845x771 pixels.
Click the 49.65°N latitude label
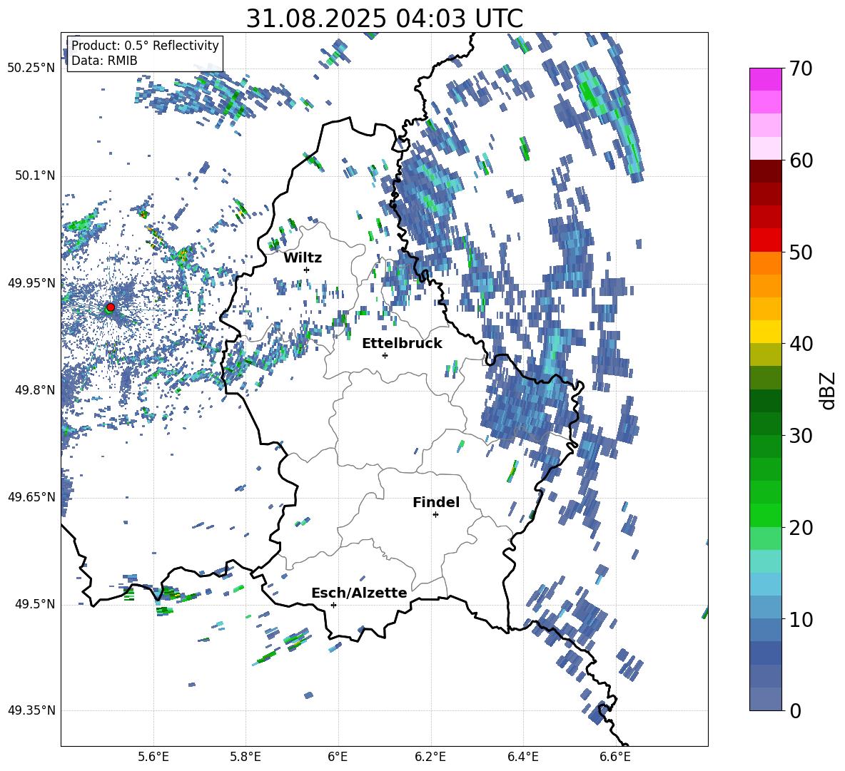coord(31,497)
